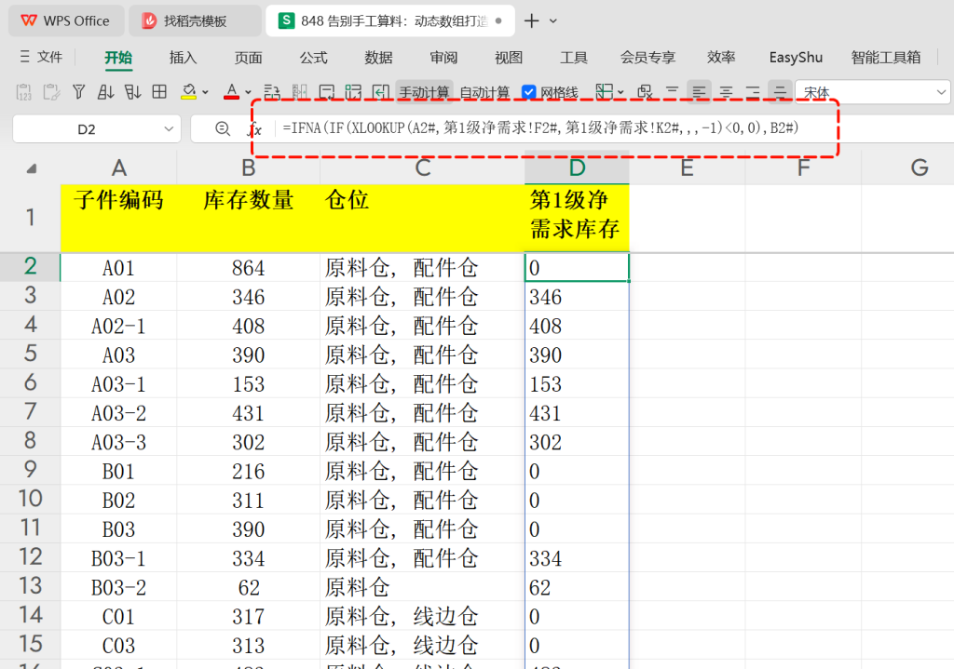Apply the filter funnel tool
The height and width of the screenshot is (669, 954).
[x=78, y=92]
